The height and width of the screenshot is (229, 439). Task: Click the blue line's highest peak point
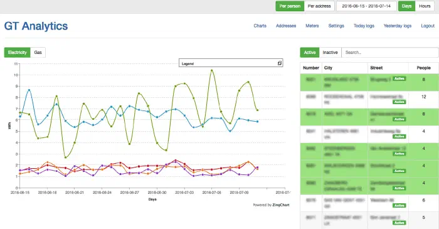(x=29, y=90)
